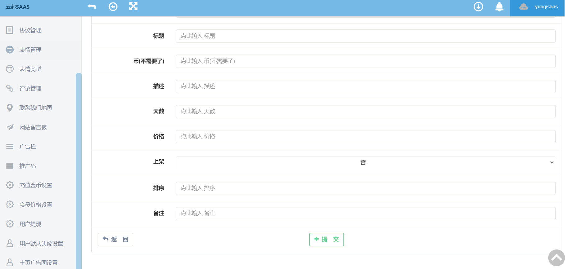Click the 广告栏 list icon
Viewport: 565px width, 269px height.
tap(10, 147)
